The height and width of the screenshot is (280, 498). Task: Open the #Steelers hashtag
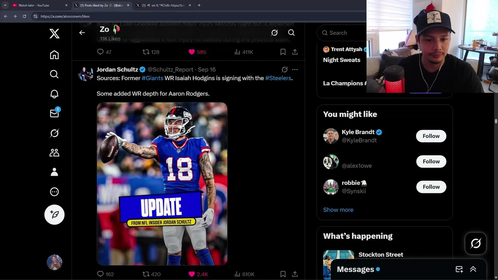(278, 78)
